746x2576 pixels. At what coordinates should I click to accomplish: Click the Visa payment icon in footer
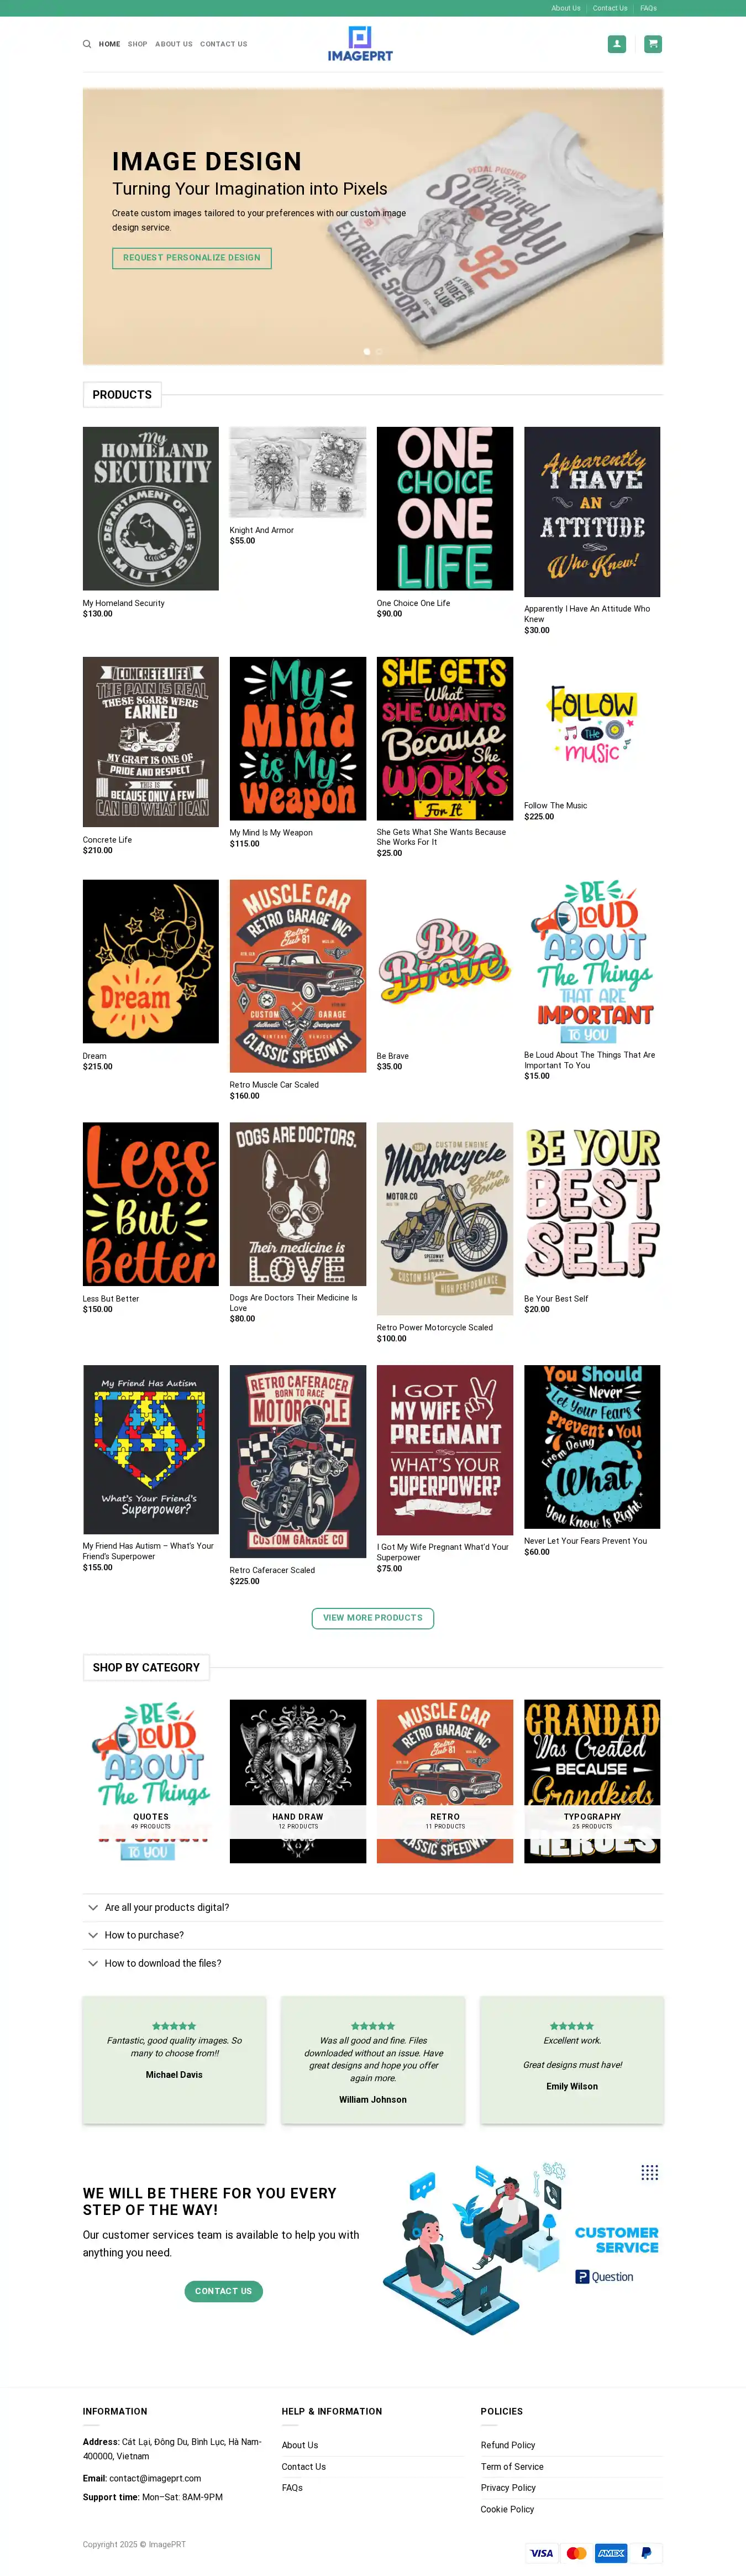coord(541,2552)
